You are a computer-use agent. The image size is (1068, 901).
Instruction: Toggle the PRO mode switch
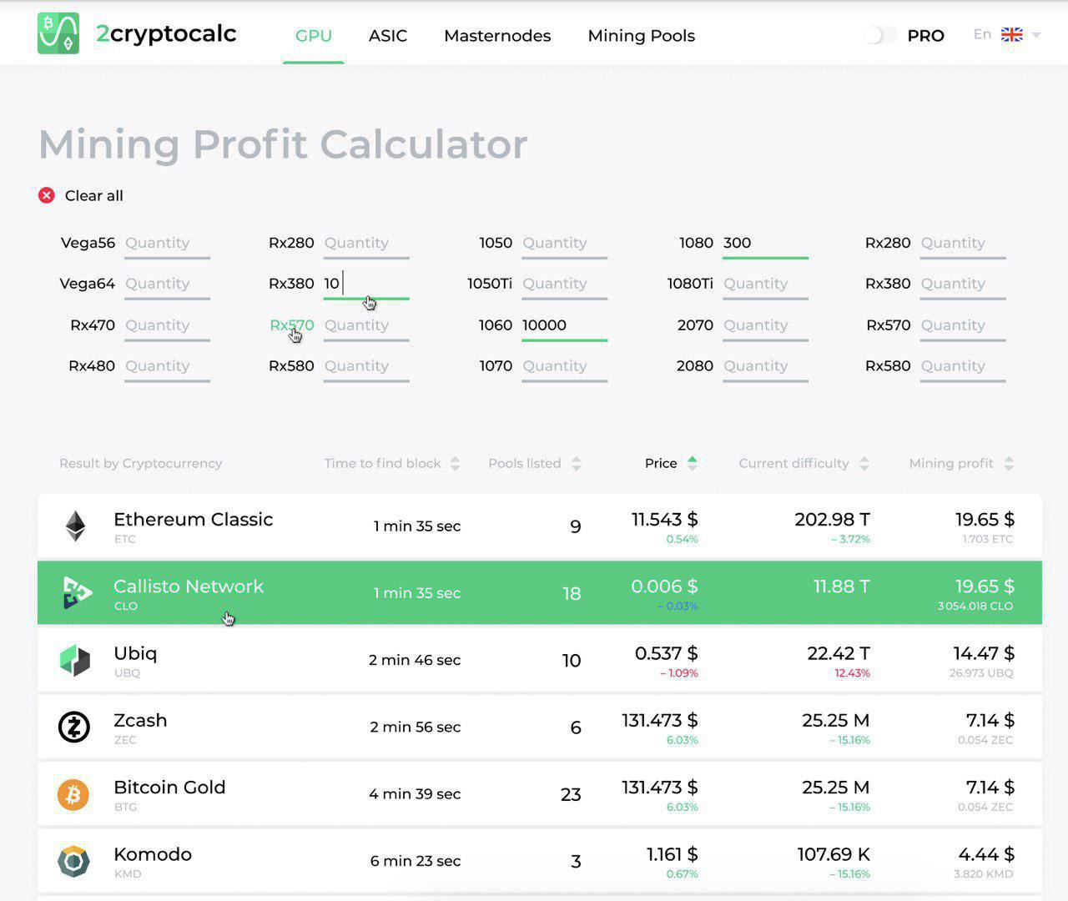pos(880,35)
